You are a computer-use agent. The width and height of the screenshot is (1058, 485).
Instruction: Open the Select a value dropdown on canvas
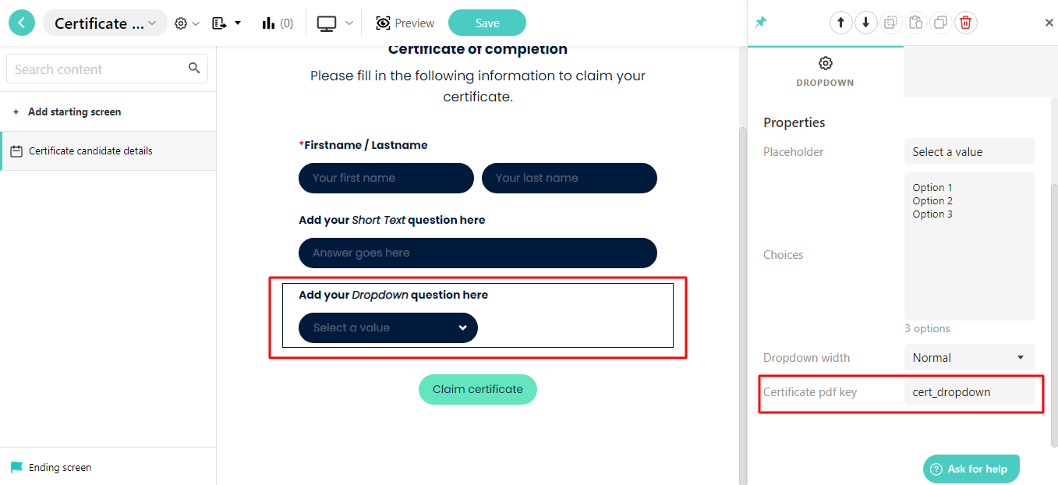coord(387,327)
